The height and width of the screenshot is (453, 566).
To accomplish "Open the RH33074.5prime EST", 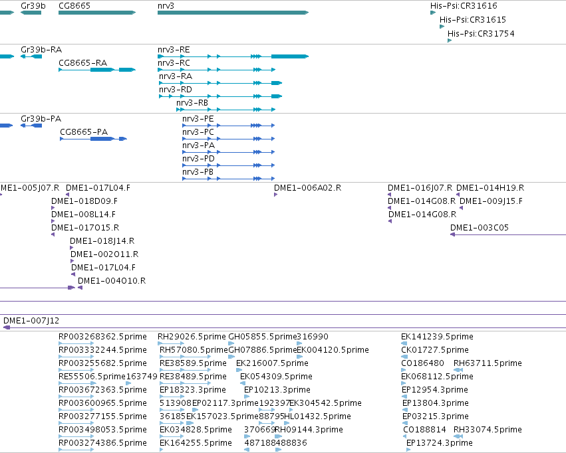I will click(x=488, y=430).
